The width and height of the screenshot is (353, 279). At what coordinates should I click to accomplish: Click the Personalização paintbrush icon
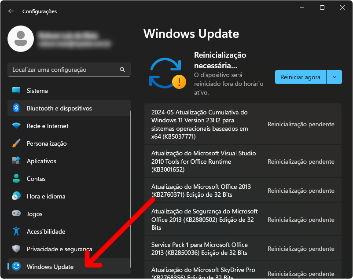pyautogui.click(x=16, y=143)
